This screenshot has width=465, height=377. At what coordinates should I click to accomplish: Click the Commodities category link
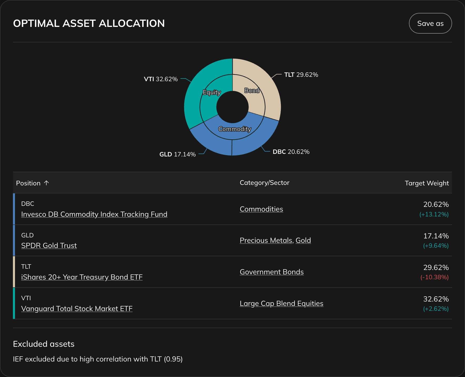pyautogui.click(x=261, y=209)
